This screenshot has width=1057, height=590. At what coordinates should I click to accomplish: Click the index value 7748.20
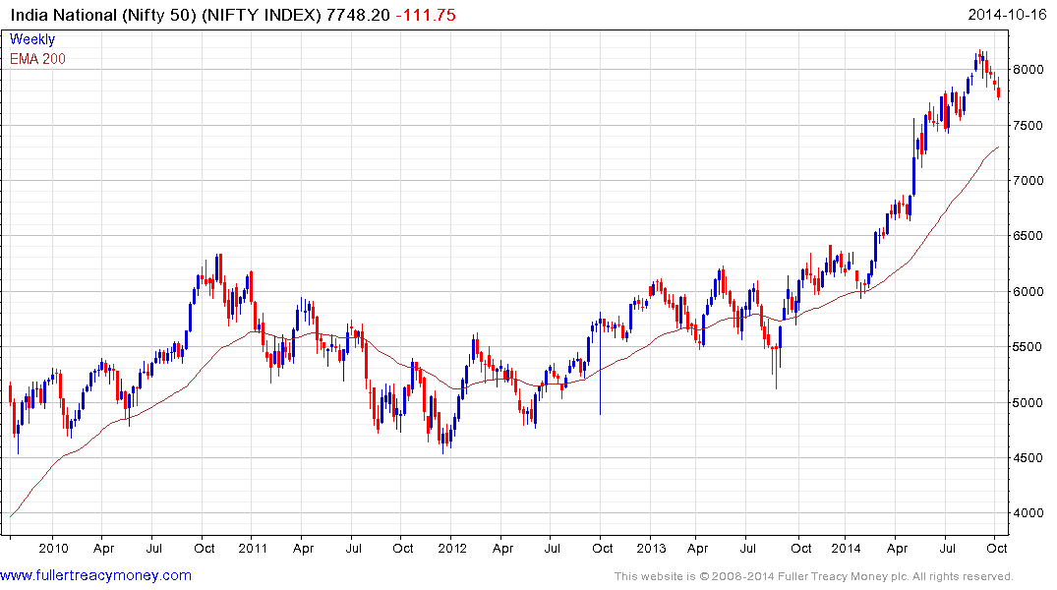coord(357,14)
